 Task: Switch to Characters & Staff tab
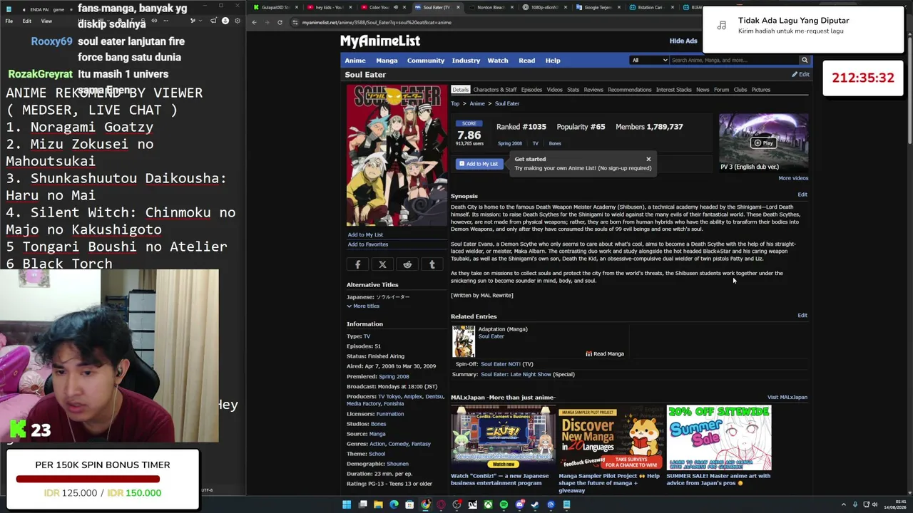point(495,90)
